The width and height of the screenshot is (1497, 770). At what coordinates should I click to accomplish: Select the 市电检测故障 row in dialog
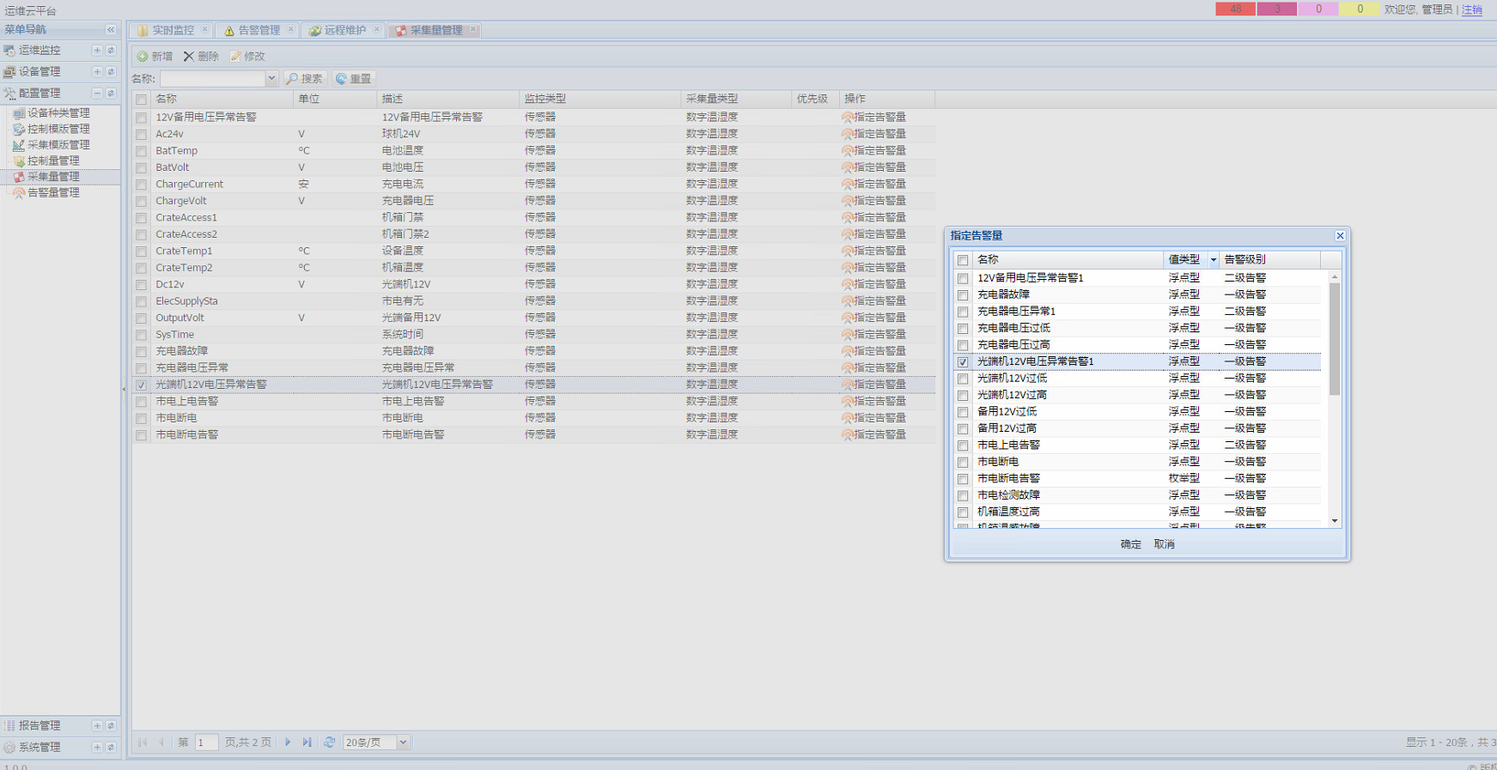(x=1137, y=495)
